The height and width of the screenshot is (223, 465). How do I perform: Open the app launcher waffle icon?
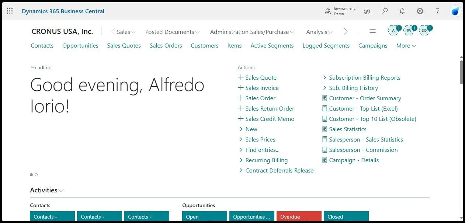(x=10, y=11)
